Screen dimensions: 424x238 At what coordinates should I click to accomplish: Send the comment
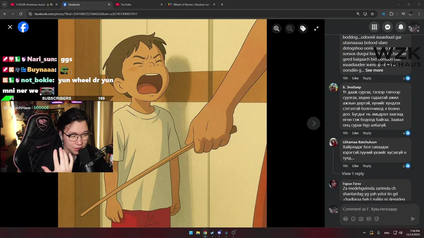[413, 219]
